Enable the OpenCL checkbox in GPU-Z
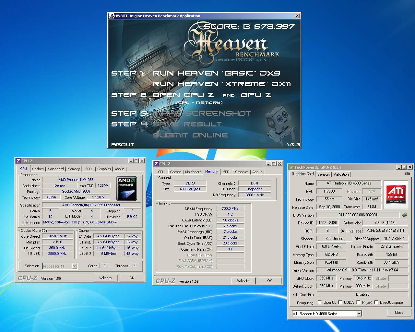Viewport: 415px width, 332px height. pyautogui.click(x=320, y=302)
